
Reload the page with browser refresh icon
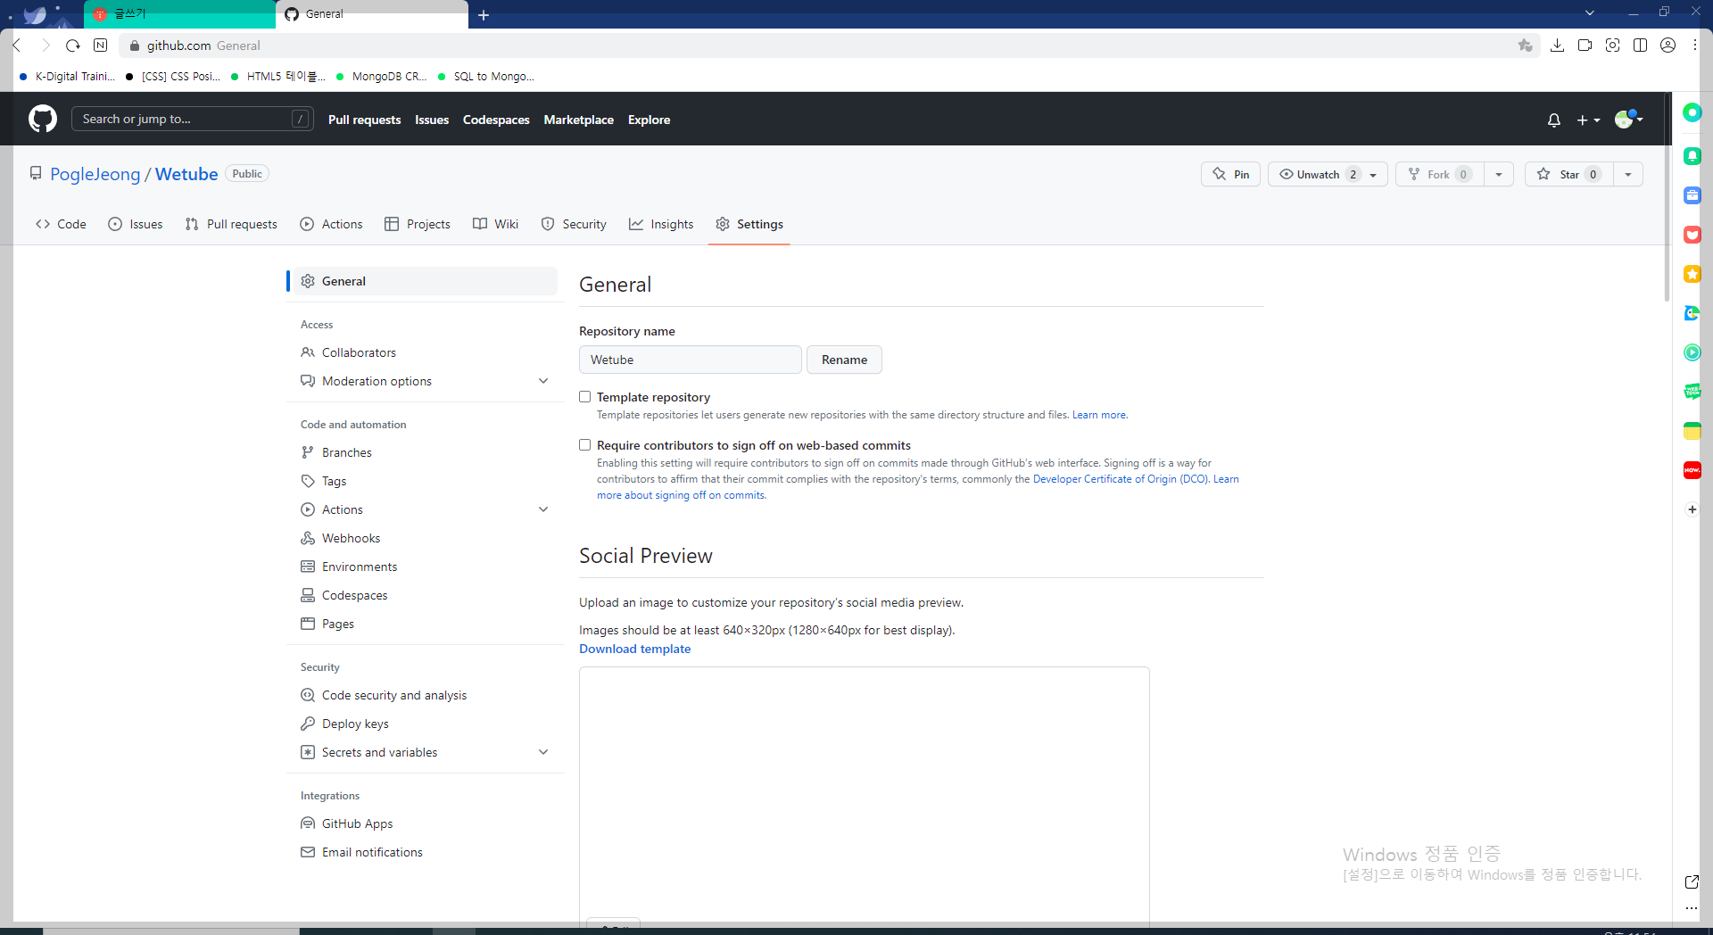pyautogui.click(x=73, y=46)
